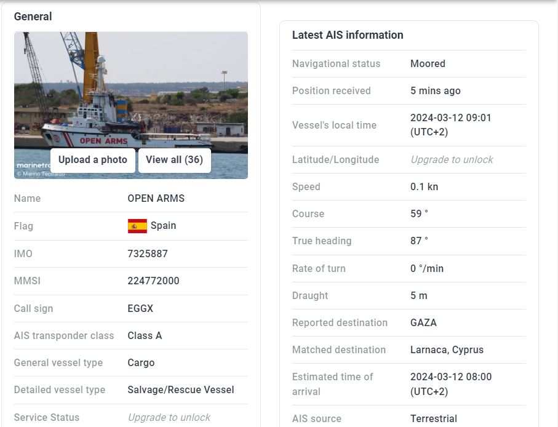Screen dimensions: 558x427
Task: Click the reported destination GAZA
Action: [x=423, y=322]
